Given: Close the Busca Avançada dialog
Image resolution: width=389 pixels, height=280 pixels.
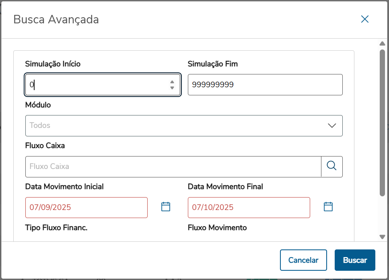Looking at the screenshot, I should [365, 19].
